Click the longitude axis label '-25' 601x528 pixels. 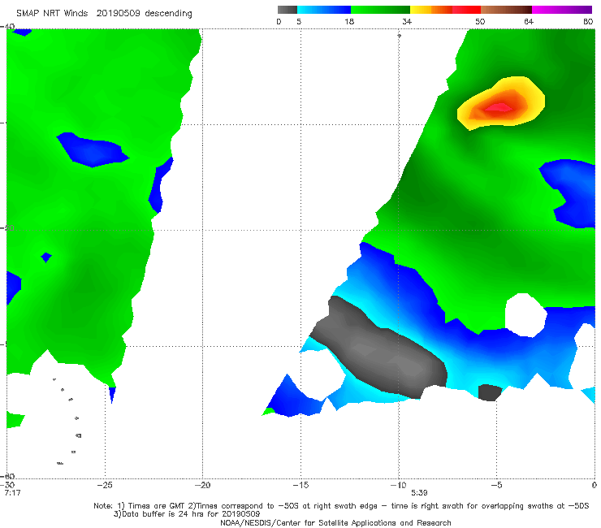pos(105,485)
